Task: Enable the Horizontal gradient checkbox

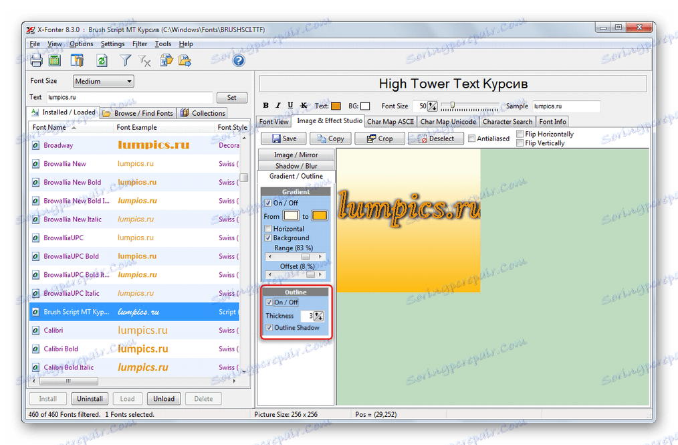Action: (x=268, y=229)
